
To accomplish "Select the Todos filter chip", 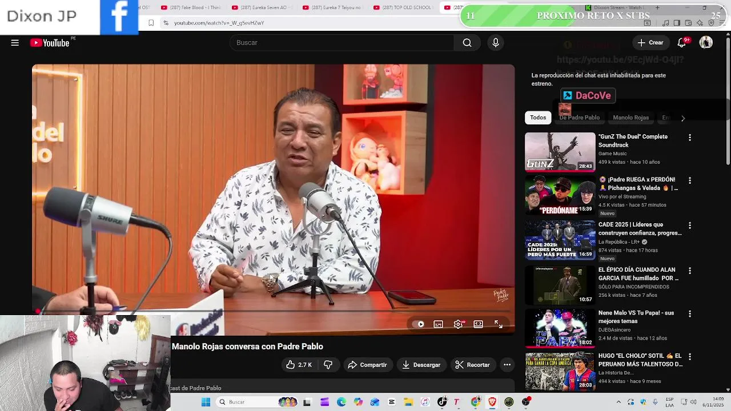I will (538, 118).
